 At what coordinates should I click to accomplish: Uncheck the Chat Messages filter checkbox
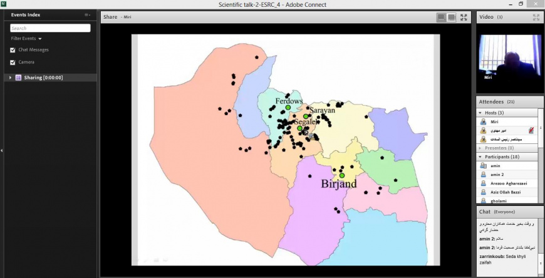[x=13, y=50]
